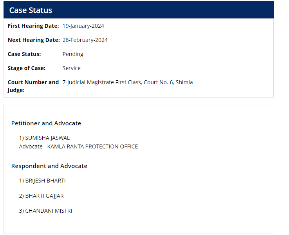Select the Next Hearing Date label

coord(34,40)
